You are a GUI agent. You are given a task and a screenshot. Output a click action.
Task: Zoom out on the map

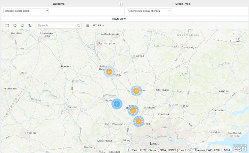[234, 39]
